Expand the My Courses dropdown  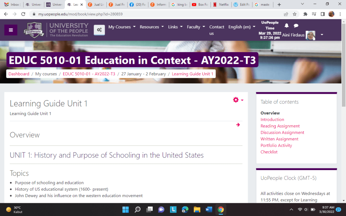pos(122,27)
